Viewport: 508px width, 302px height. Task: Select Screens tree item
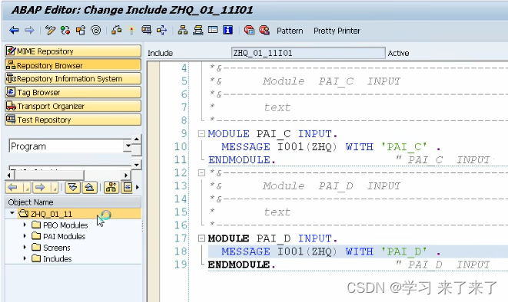click(57, 248)
